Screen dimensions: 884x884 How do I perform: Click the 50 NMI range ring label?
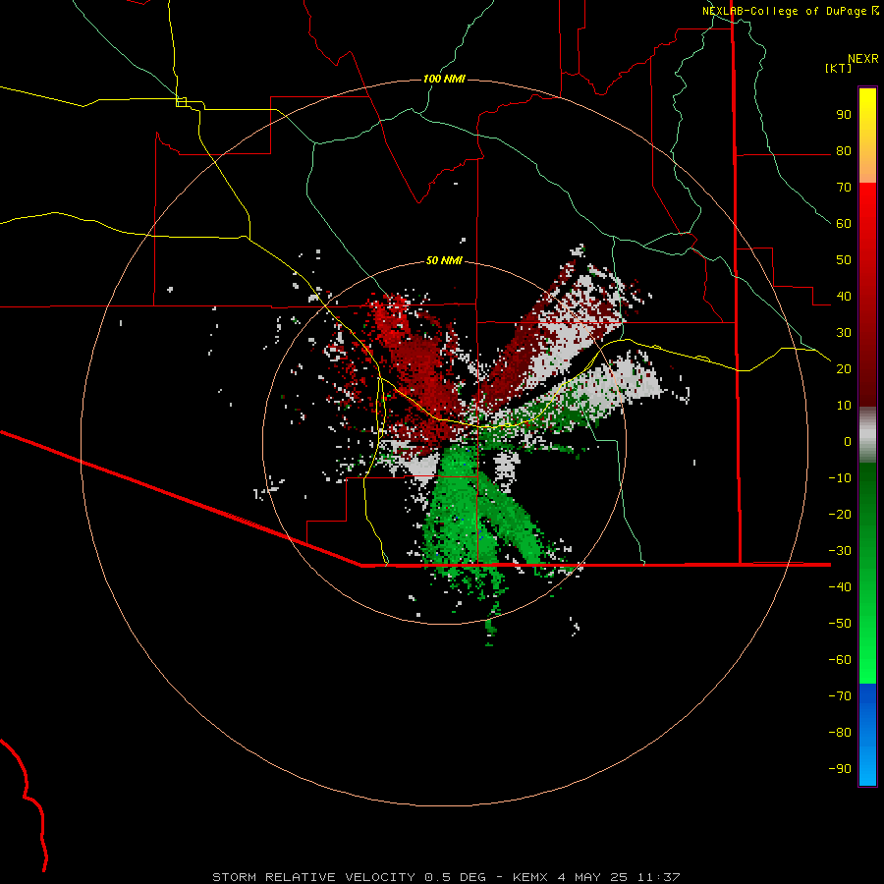[x=444, y=260]
